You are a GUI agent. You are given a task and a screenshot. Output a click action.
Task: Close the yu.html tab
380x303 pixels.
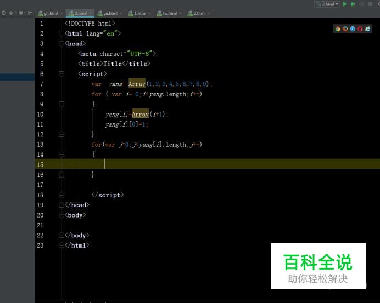[x=121, y=14]
